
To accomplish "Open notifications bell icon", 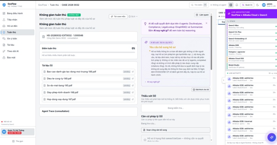I will point(237,5).
